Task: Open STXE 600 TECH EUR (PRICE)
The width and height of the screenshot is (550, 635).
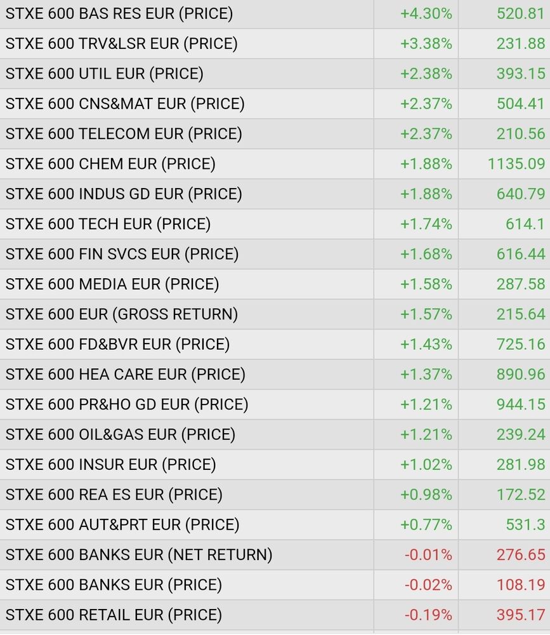Action: (x=108, y=224)
